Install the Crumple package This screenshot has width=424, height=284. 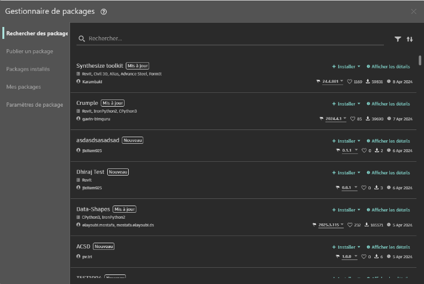tap(344, 104)
